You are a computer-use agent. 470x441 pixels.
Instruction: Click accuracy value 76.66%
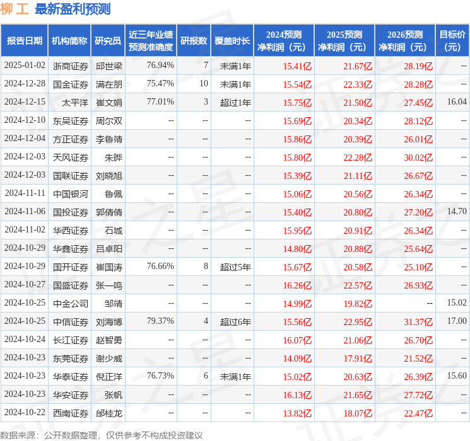[x=160, y=266]
